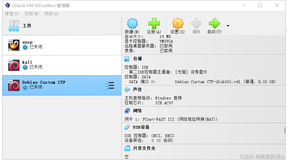
Task: Click Debian Custum CTF power status icon
Action: [25, 87]
